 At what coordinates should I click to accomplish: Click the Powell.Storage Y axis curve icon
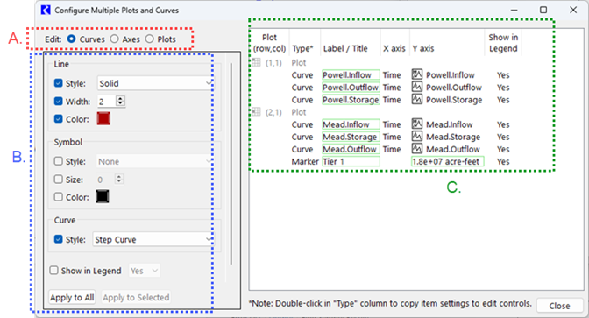(417, 99)
